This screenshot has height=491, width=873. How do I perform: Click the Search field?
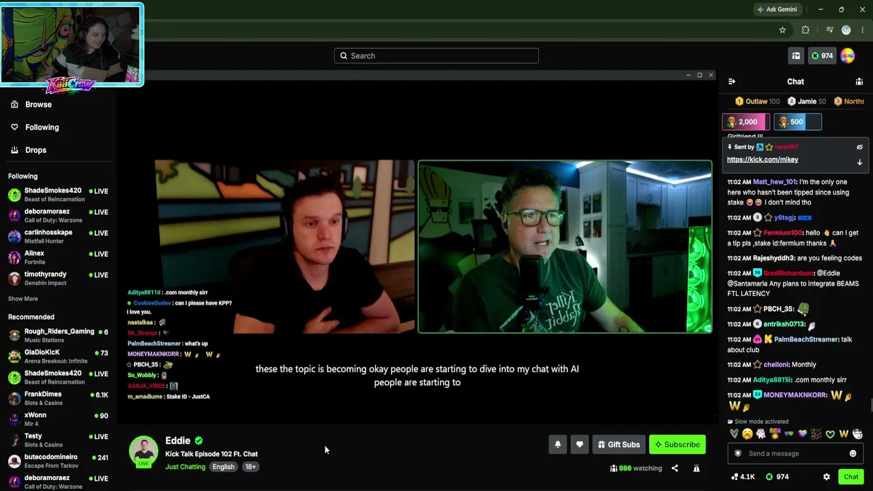[436, 56]
